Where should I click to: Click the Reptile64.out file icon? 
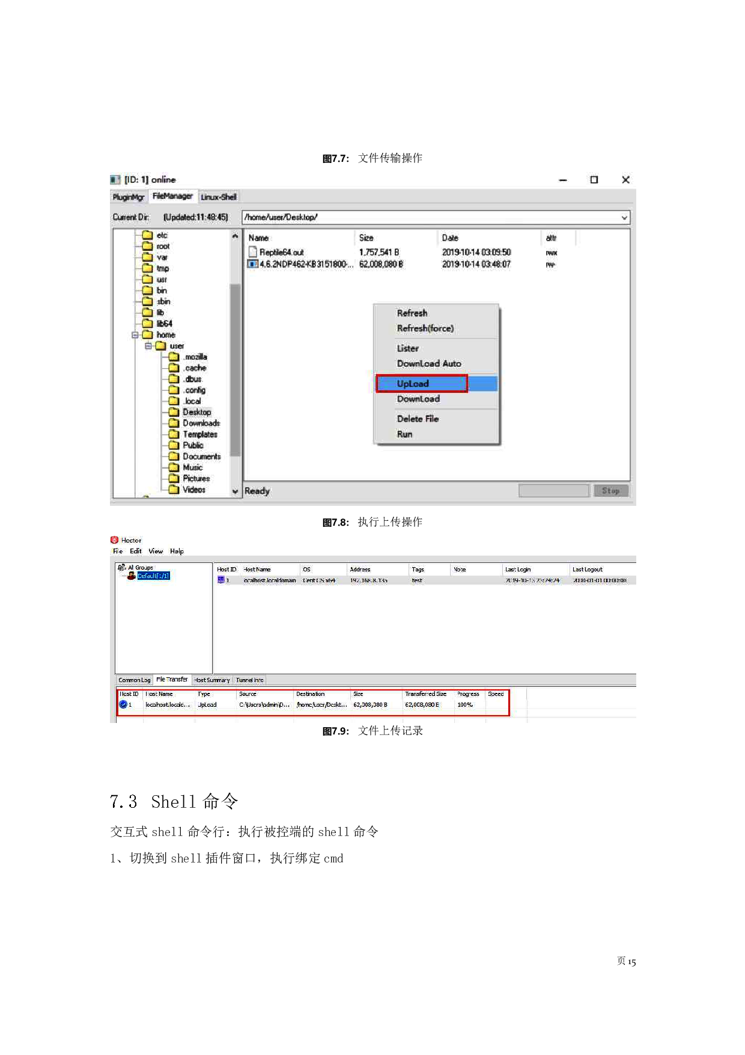[253, 252]
